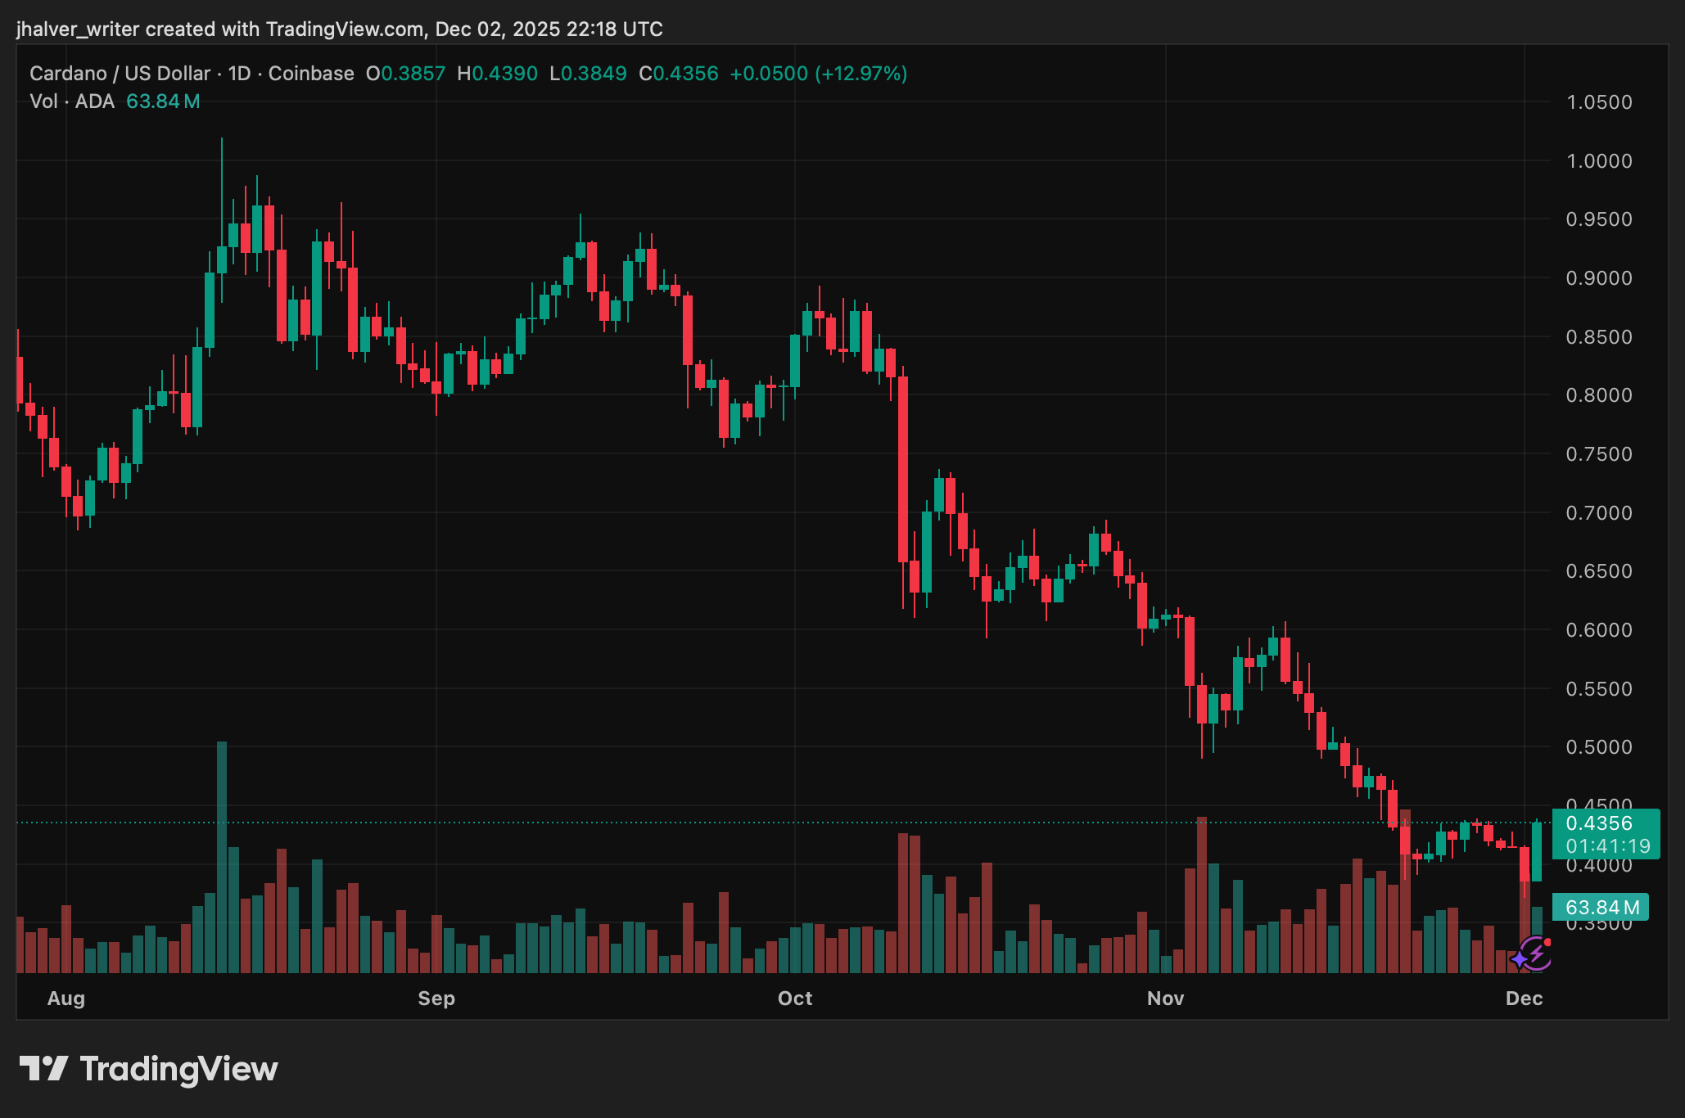Click the C0.4356 close value in header
This screenshot has height=1118, width=1685.
pos(679,74)
